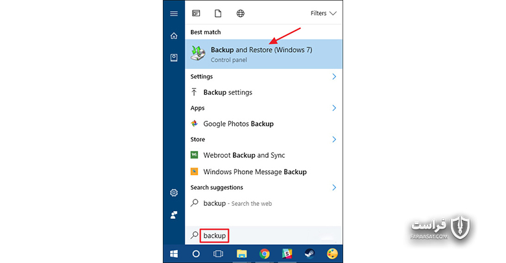Screen dimensions: 506x263
Task: Click the Backup and Restore drive icon
Action: click(198, 53)
